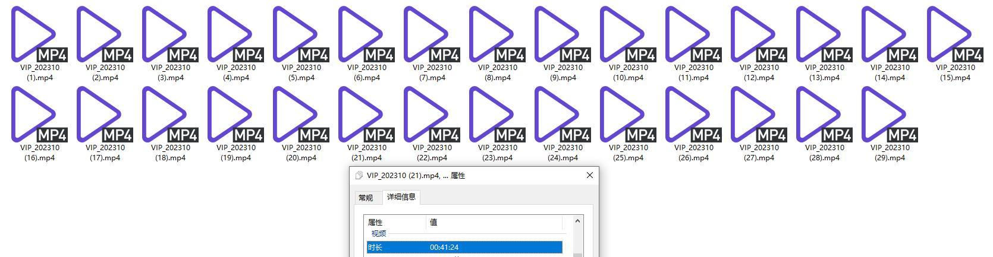The height and width of the screenshot is (257, 993).
Task: Select the VIP_202310 (28).mp4 file icon
Action: (824, 115)
